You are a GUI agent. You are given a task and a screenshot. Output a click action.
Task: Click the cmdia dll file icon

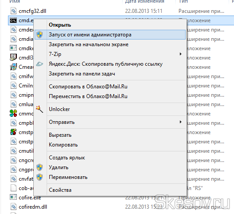[13, 39]
